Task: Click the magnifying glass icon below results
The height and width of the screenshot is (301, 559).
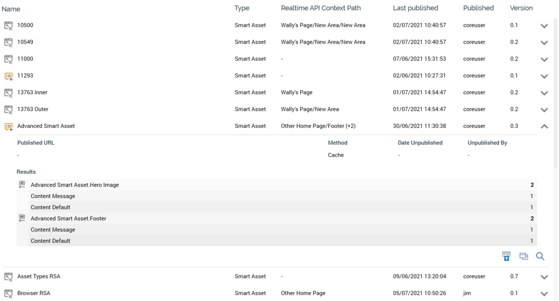Action: click(540, 256)
